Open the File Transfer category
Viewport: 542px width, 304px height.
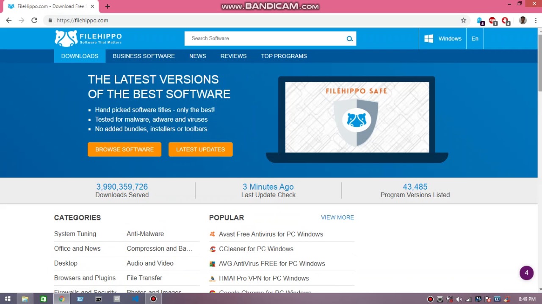144,278
